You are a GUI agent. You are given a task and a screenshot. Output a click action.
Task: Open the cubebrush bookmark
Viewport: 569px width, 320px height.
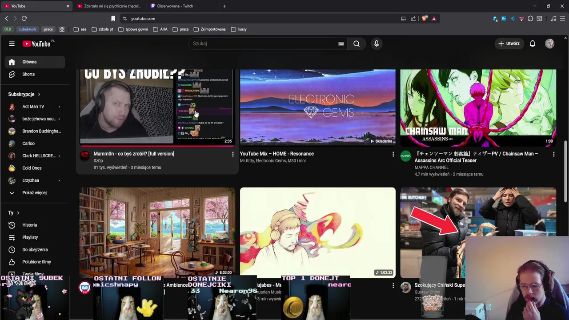[27, 29]
